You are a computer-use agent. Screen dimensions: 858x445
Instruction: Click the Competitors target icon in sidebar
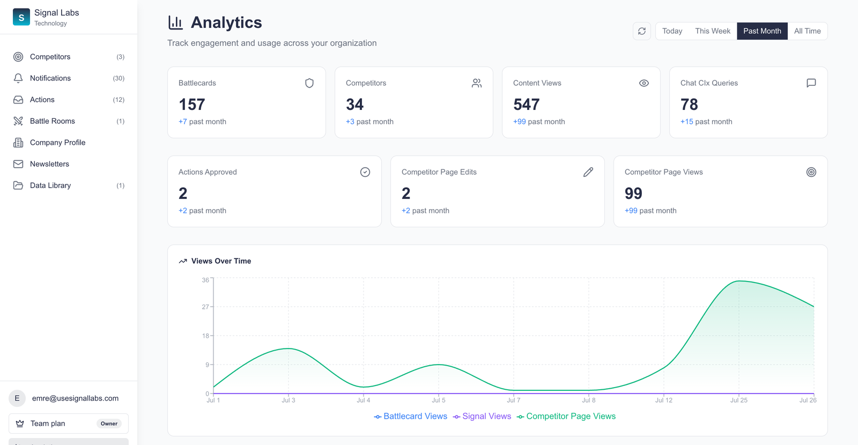pyautogui.click(x=18, y=57)
